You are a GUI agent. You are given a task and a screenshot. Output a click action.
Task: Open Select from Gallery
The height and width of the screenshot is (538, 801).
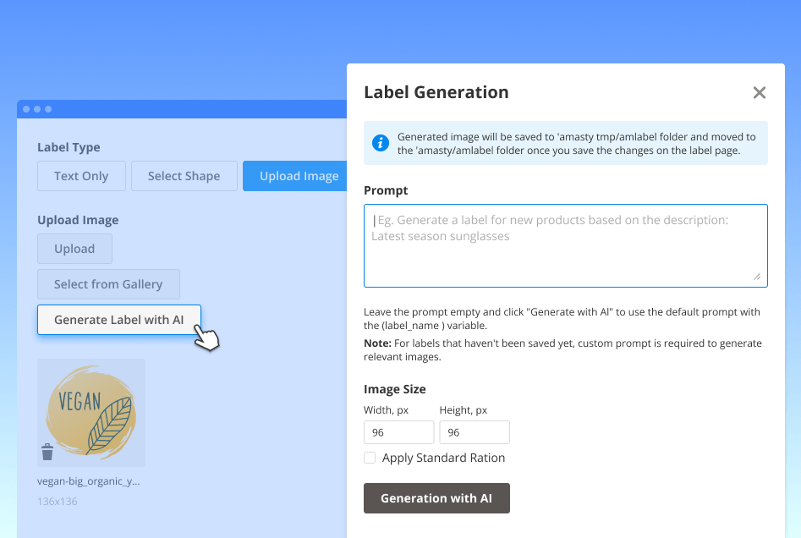click(108, 284)
